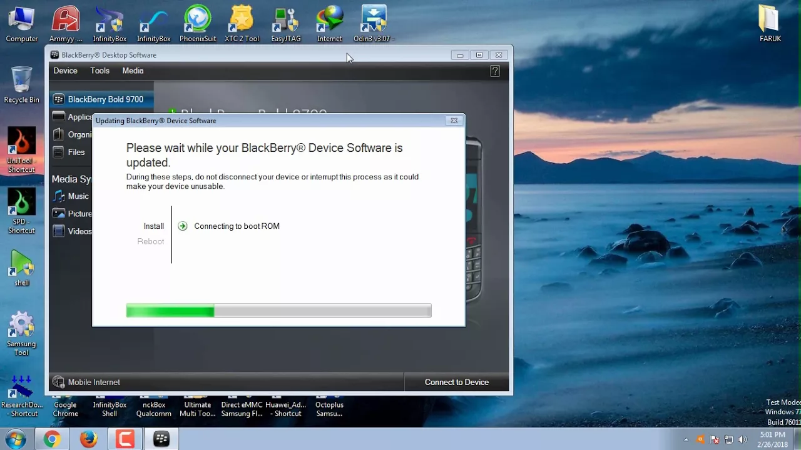Click the BlackBerry Desktop Software title icon
Screen dimensions: 801x450
click(x=55, y=55)
